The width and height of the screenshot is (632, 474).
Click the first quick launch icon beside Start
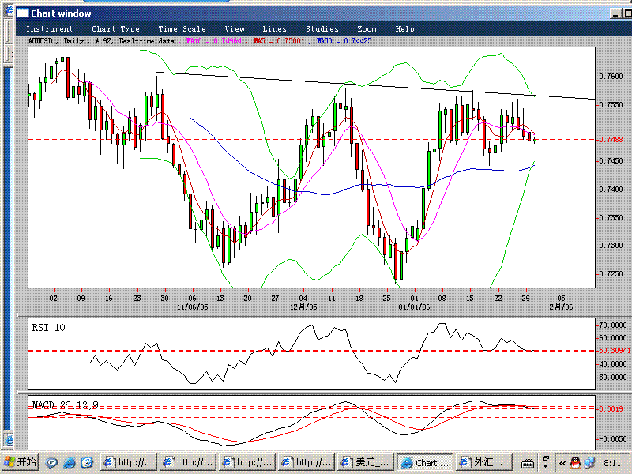(x=52, y=462)
